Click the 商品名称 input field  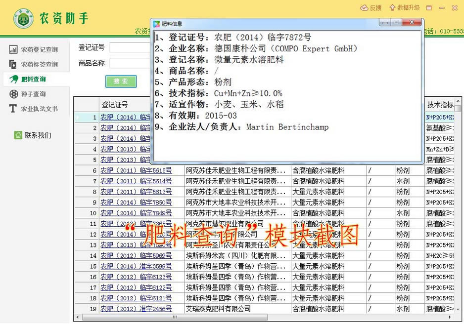[x=130, y=63]
